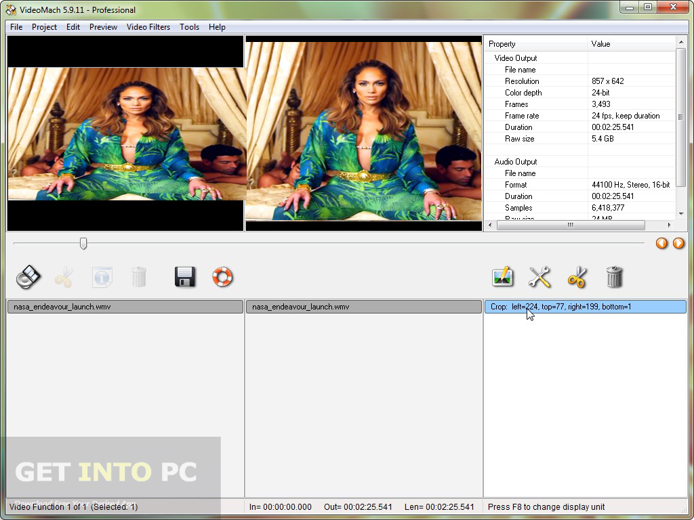Click the faded trash icon beside file info
The height and width of the screenshot is (520, 694).
139,277
